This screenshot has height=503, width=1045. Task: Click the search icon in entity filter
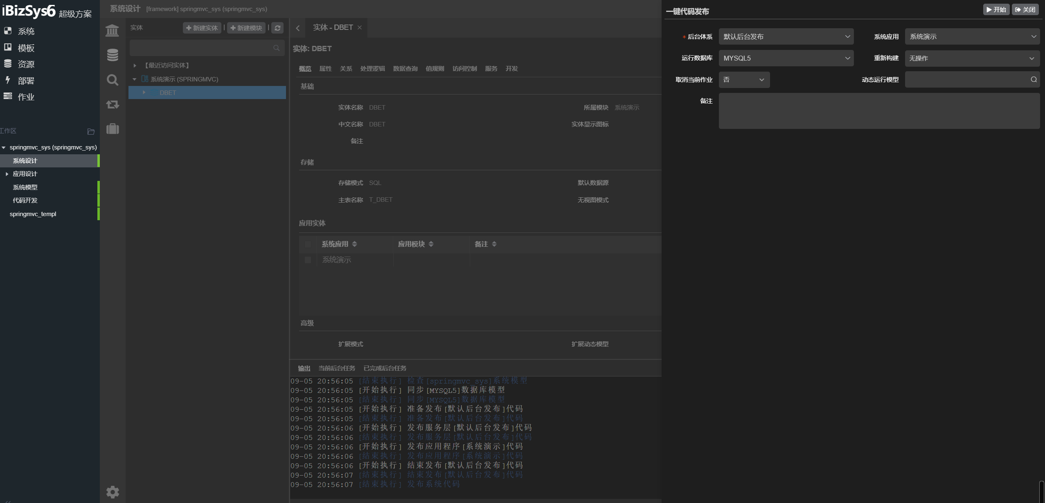click(277, 48)
